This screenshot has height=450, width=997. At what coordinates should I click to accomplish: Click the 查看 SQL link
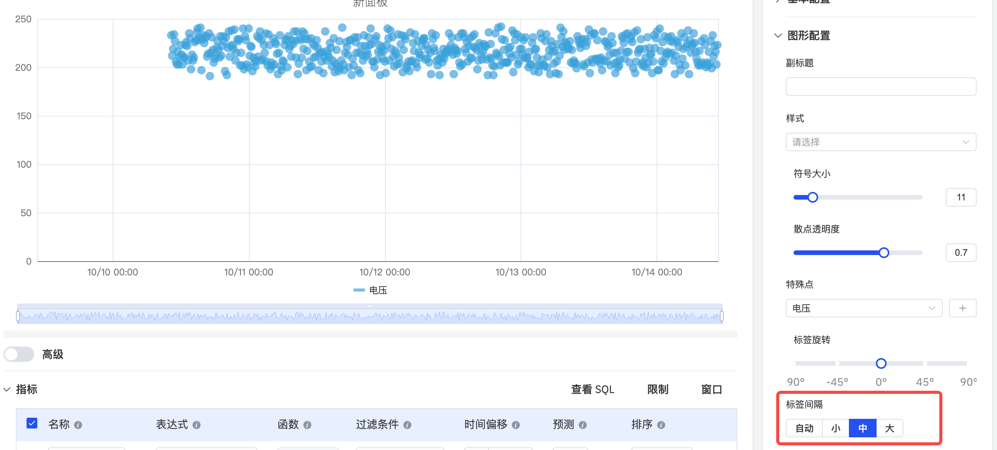(592, 389)
